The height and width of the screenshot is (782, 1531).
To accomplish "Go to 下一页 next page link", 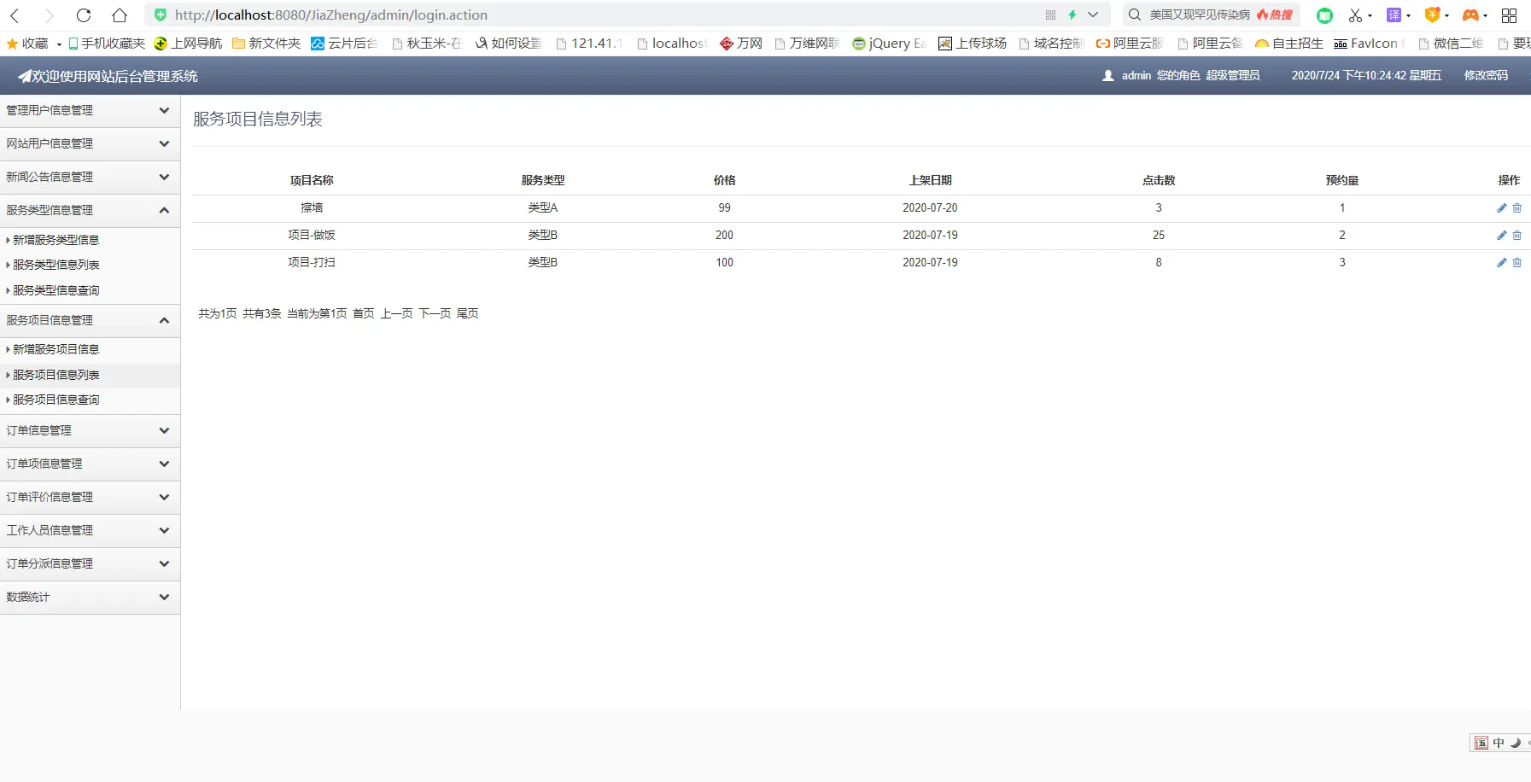I will point(435,314).
